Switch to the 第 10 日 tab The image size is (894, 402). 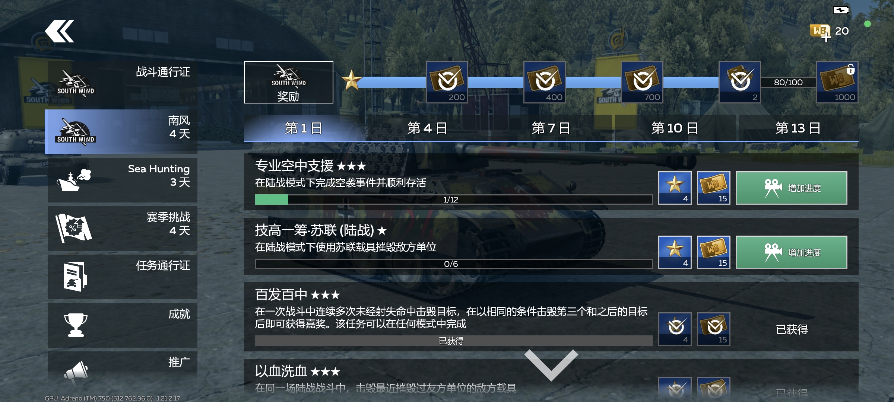(x=675, y=128)
